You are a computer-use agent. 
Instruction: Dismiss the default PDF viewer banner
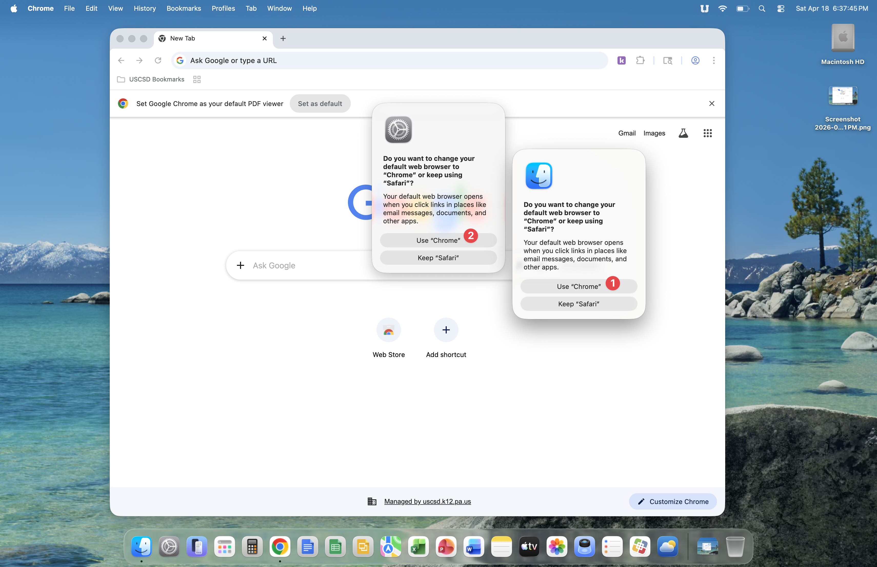712,104
